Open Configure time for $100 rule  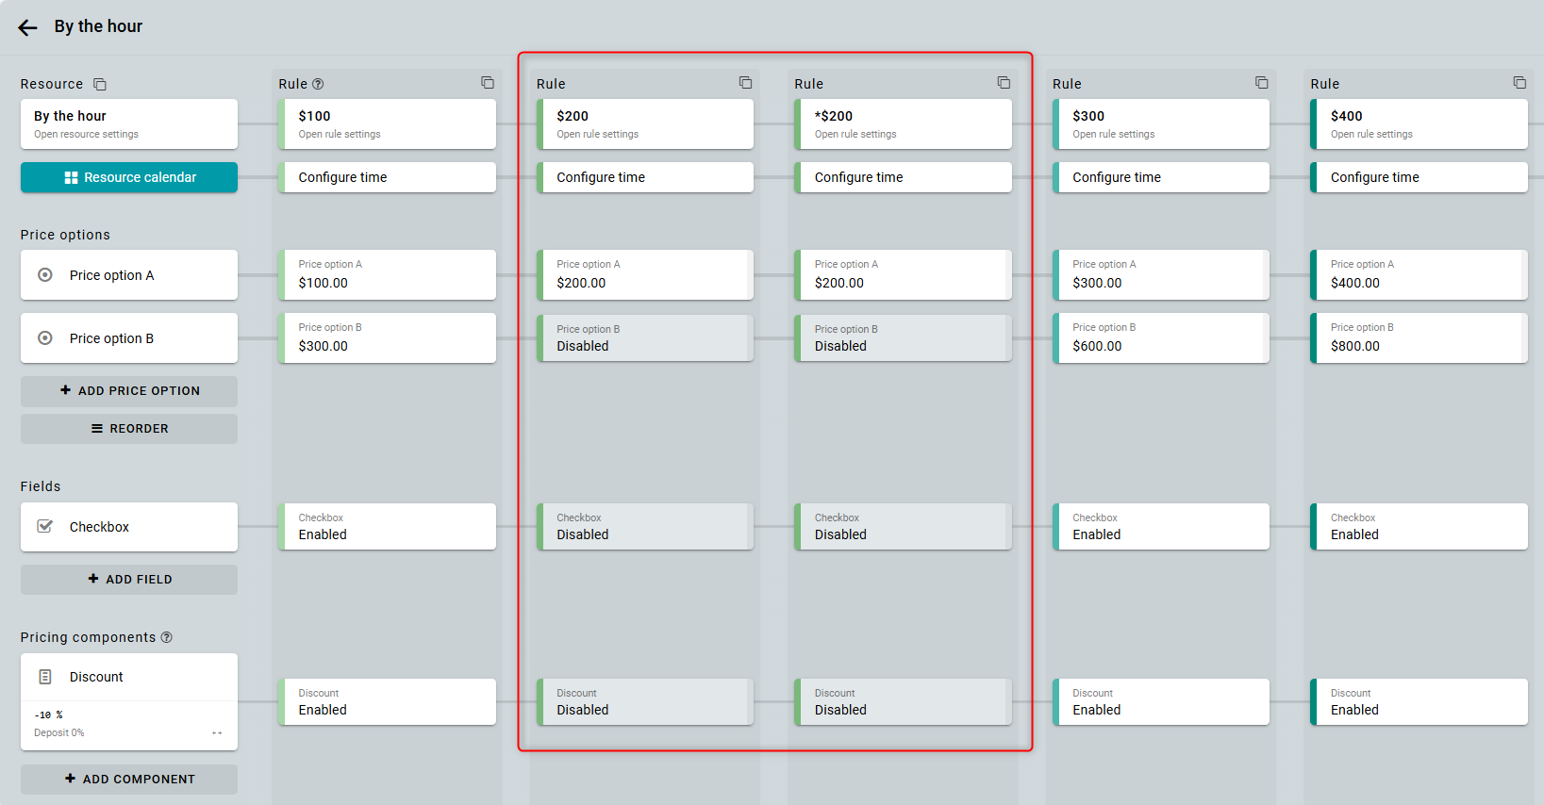(388, 177)
